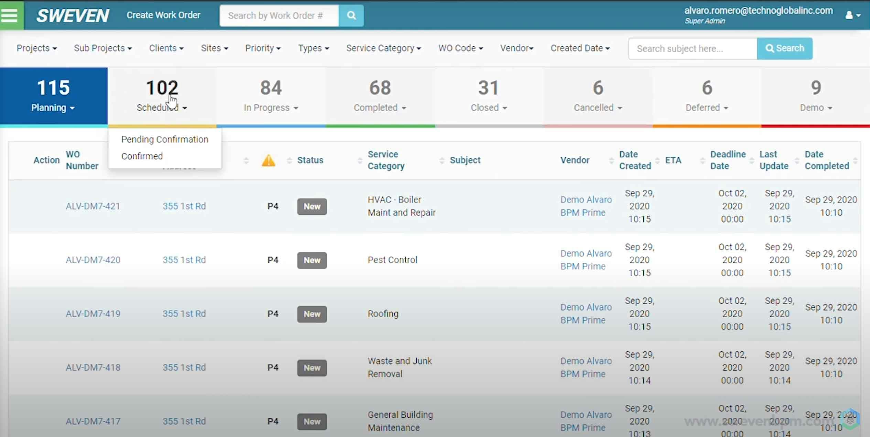The height and width of the screenshot is (437, 870).
Task: Open the Service Category filter
Action: (x=383, y=48)
